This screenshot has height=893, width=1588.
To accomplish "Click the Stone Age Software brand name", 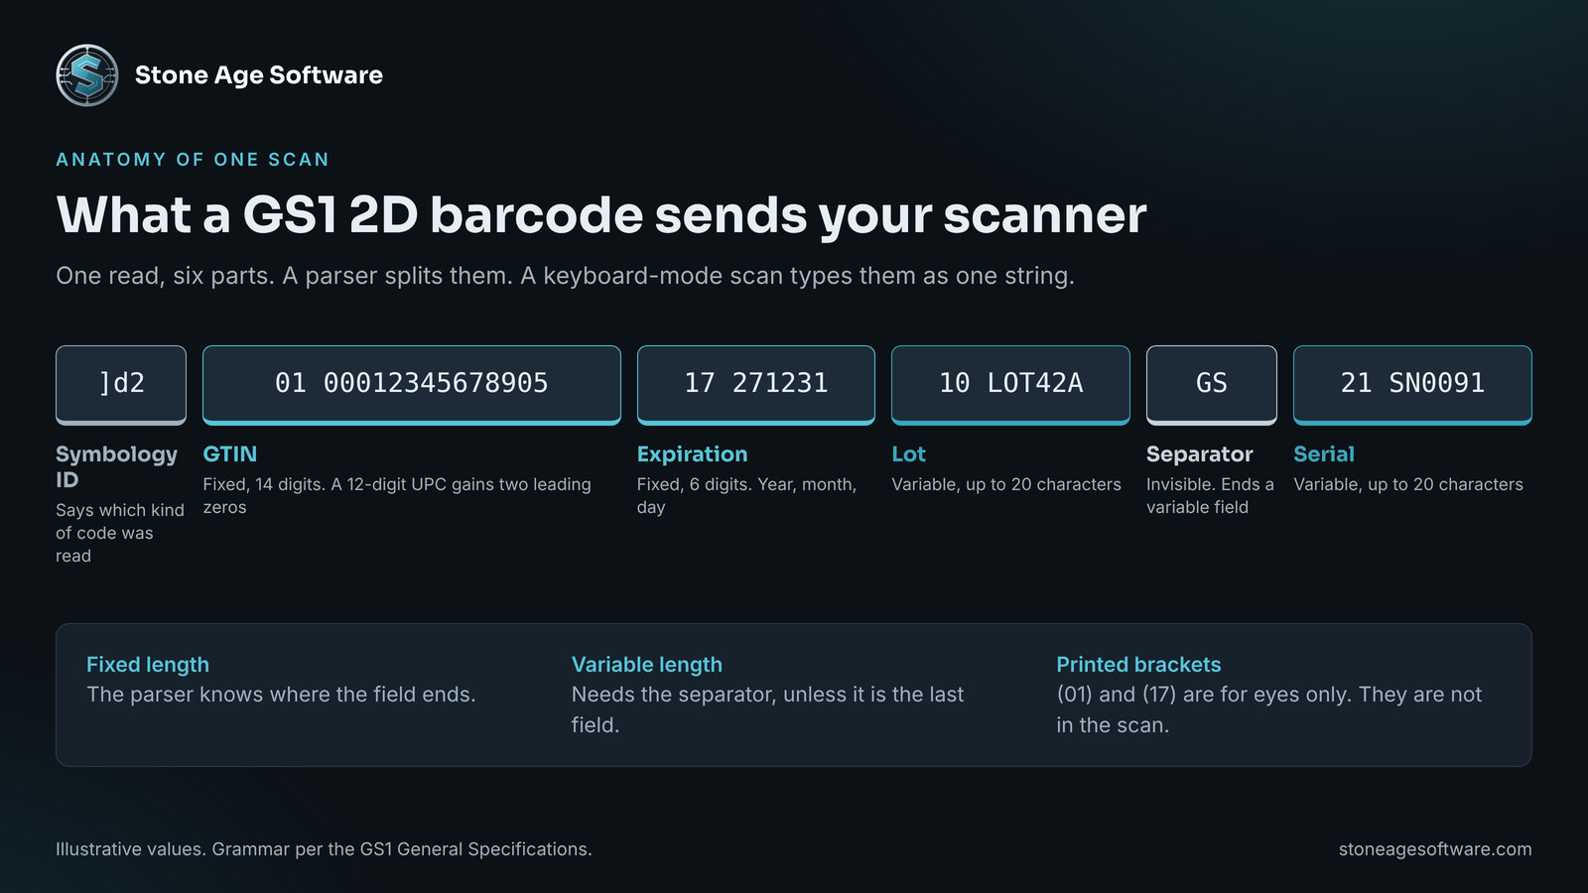I will pos(258,75).
